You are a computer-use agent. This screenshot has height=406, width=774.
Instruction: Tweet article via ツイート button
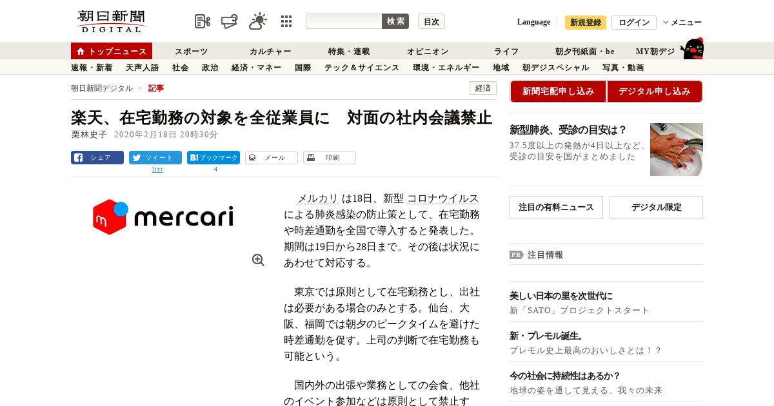[155, 157]
